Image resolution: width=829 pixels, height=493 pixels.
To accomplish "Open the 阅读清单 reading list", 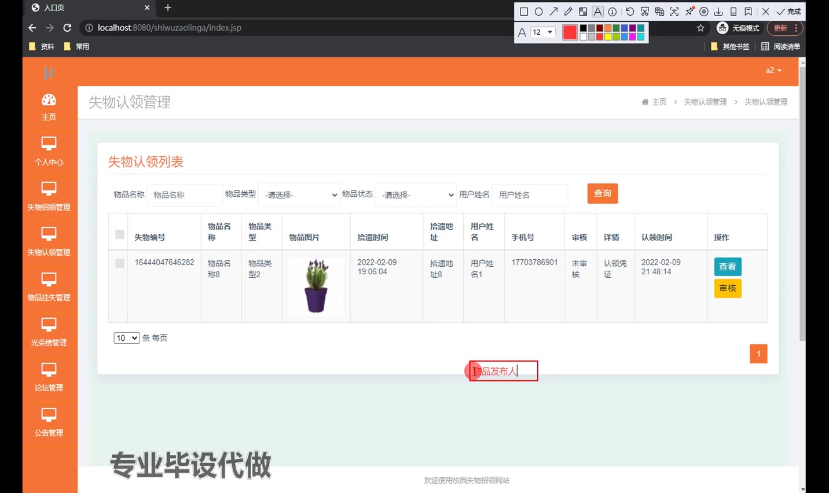I will (781, 46).
